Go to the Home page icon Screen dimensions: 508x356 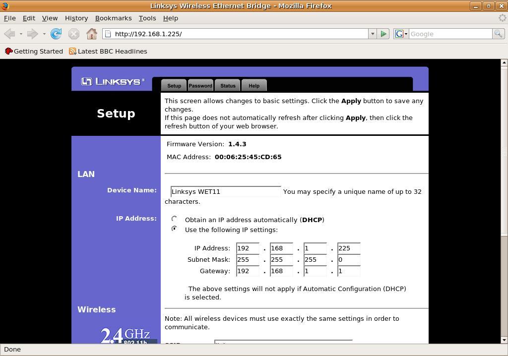92,34
